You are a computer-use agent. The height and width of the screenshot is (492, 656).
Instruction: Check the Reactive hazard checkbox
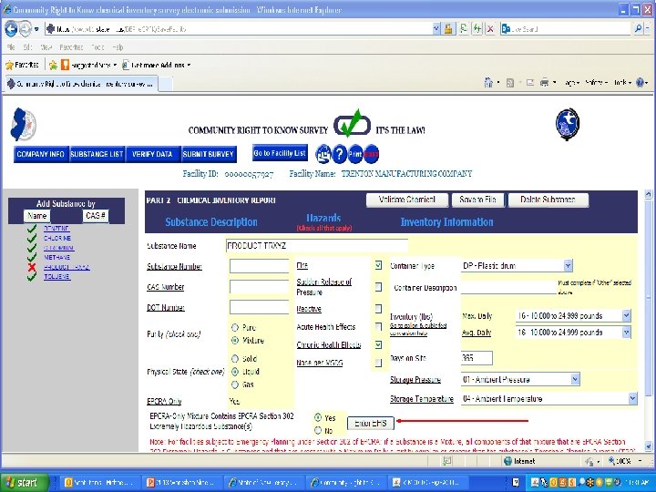click(x=378, y=309)
